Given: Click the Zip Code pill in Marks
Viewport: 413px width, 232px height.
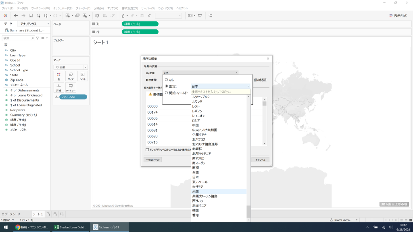Looking at the screenshot, I should pyautogui.click(x=73, y=97).
